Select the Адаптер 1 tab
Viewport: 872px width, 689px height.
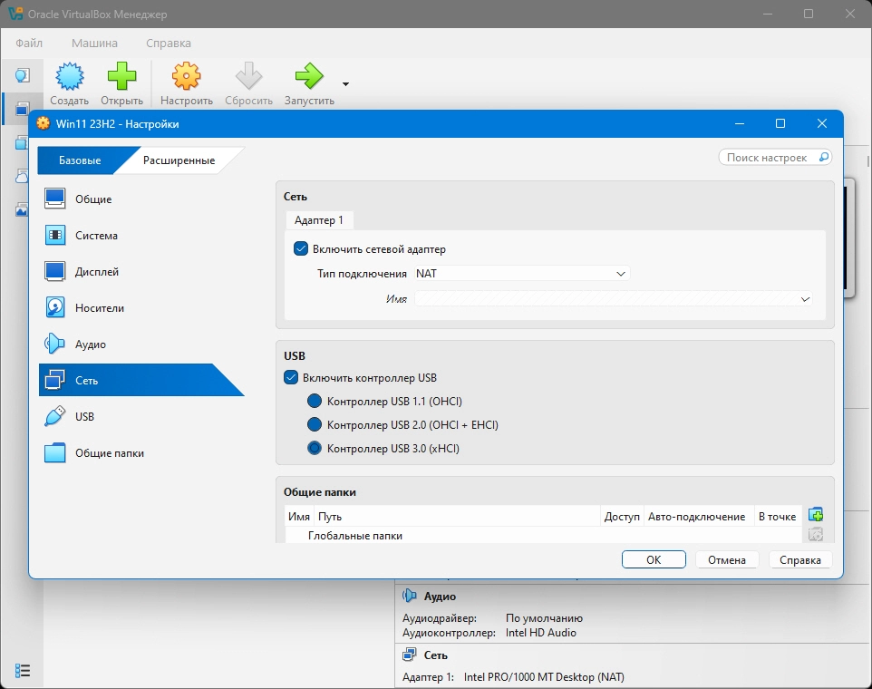click(319, 220)
